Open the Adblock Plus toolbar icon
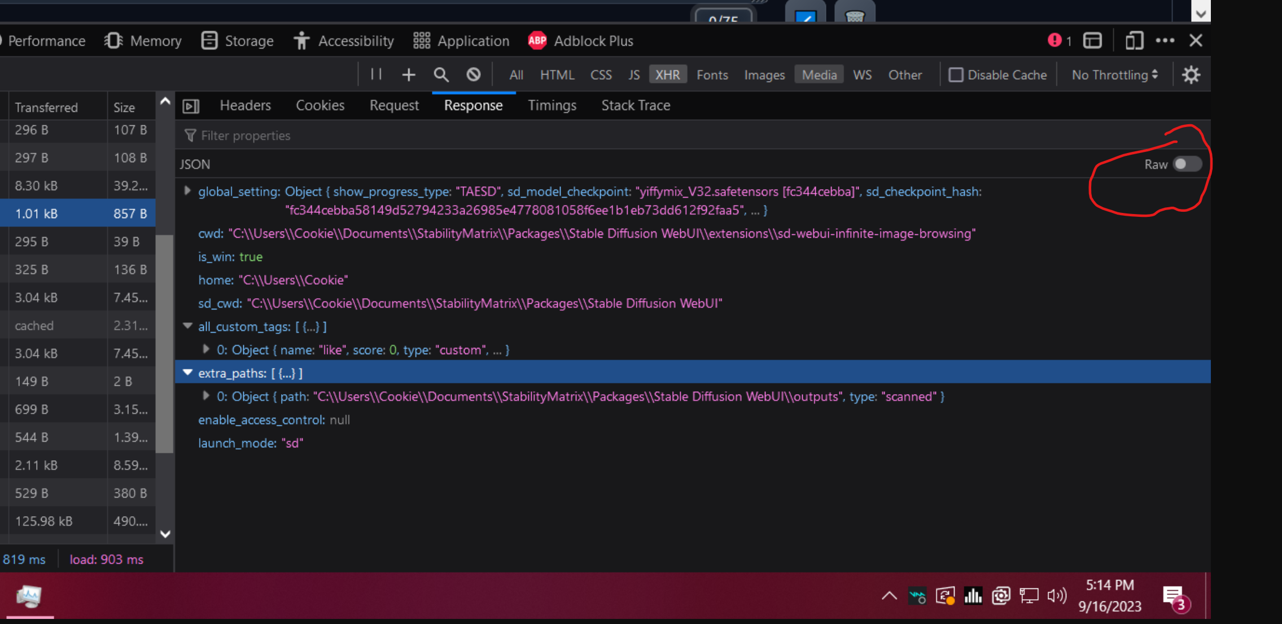The width and height of the screenshot is (1282, 624). 537,40
